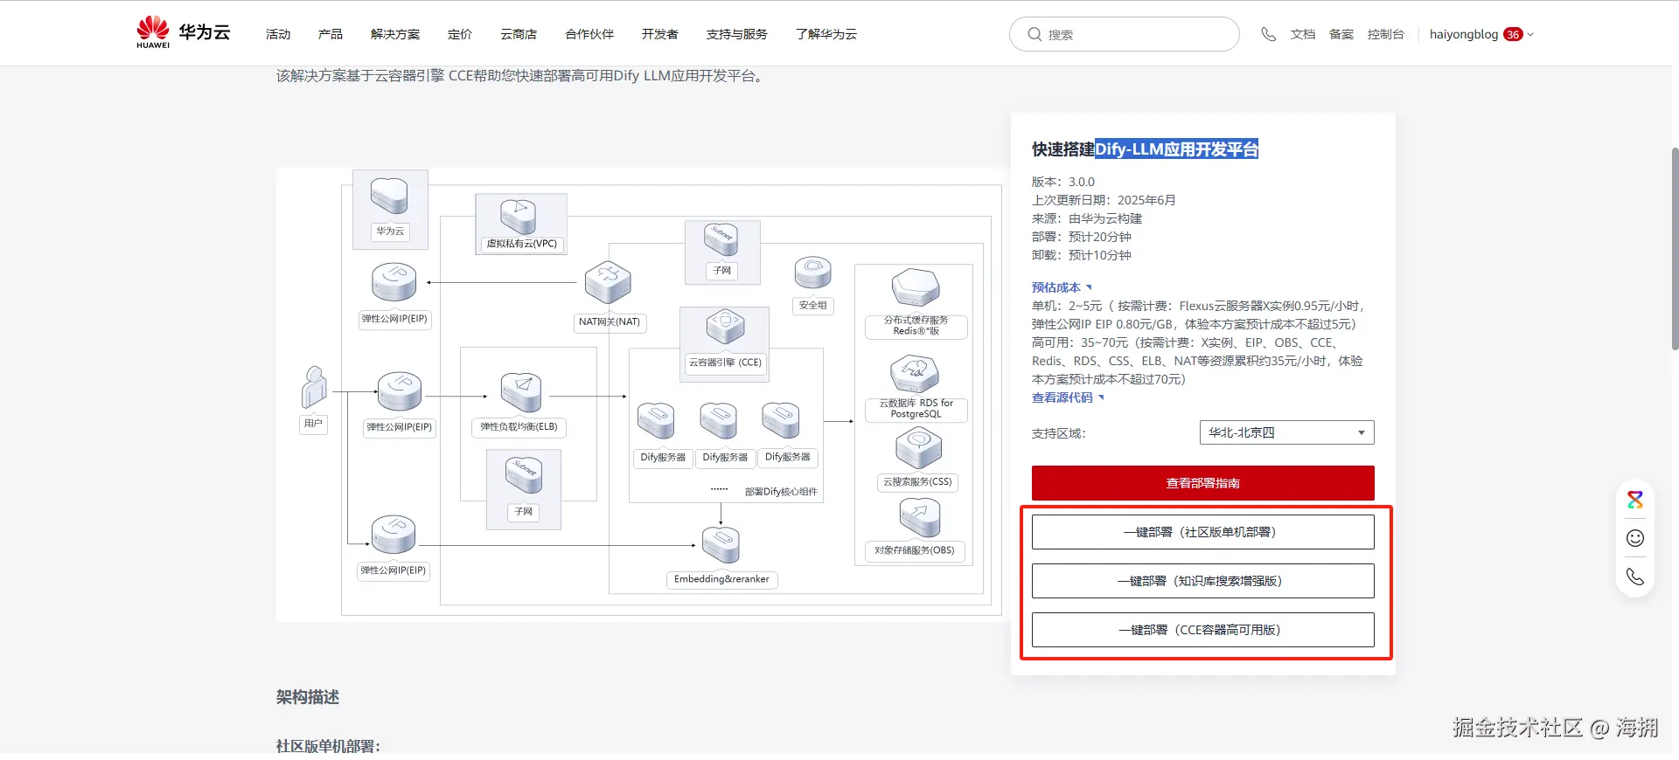Click 一键部署（CCE容器高可用版）button
Image resolution: width=1679 pixels, height=760 pixels.
[1202, 630]
